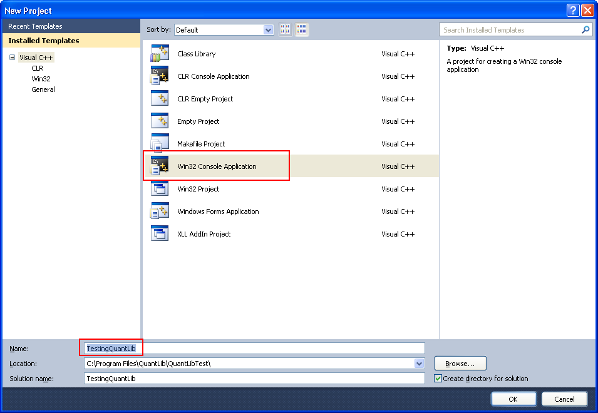598x413 pixels.
Task: Select the Makefile Project name
Action: coord(201,144)
